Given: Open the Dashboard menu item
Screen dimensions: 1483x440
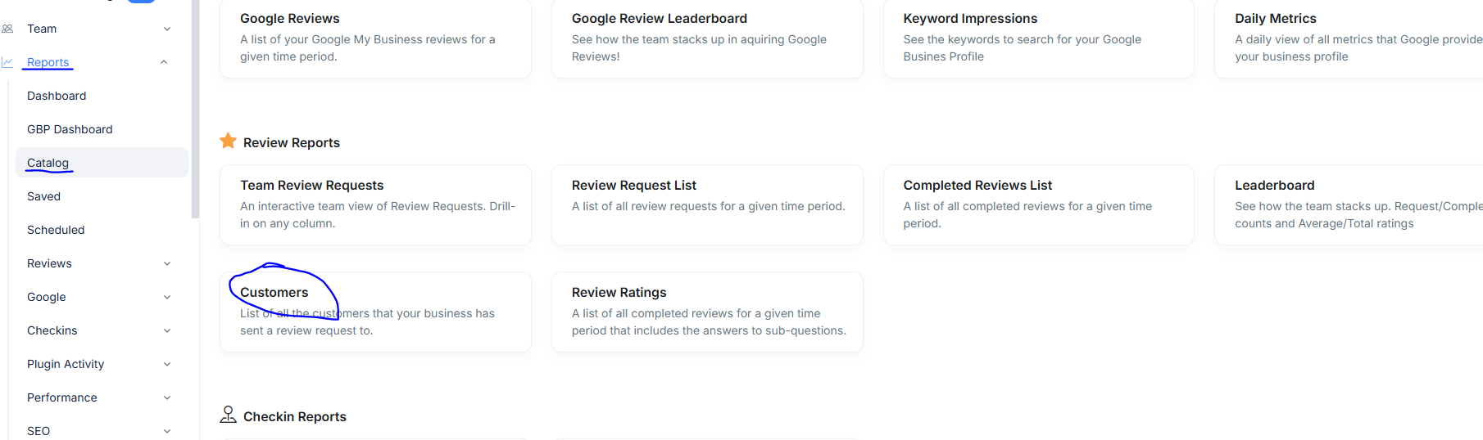Looking at the screenshot, I should click(x=57, y=96).
